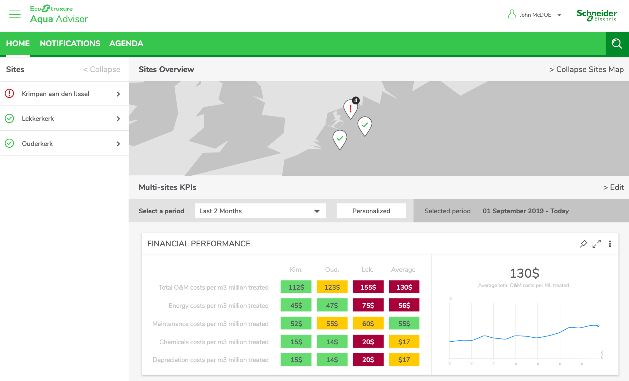629x381 pixels.
Task: Click the 52$ maintenance cell
Action: point(296,323)
